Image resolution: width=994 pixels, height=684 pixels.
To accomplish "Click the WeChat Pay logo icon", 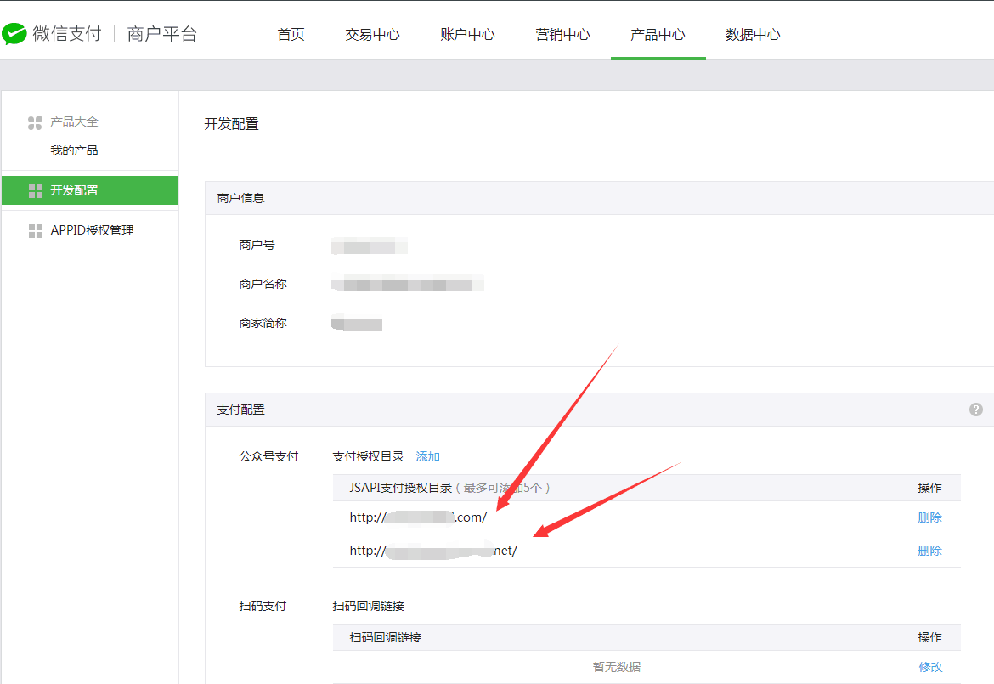I will 14,34.
